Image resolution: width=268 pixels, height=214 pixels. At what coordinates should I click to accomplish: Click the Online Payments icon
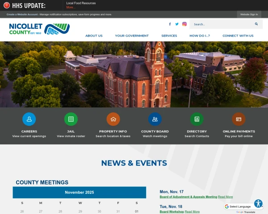[239, 119]
